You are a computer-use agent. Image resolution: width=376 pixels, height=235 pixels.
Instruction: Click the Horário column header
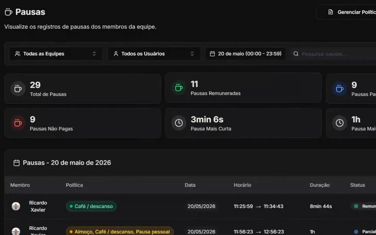[x=242, y=185]
